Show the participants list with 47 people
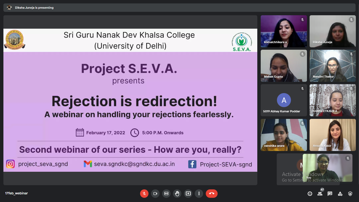This screenshot has width=359, height=202. coord(320,194)
